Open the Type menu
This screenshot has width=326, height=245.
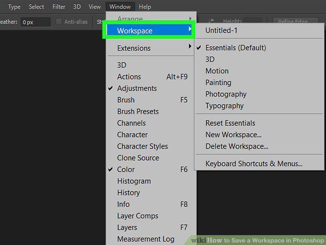[x=14, y=7]
